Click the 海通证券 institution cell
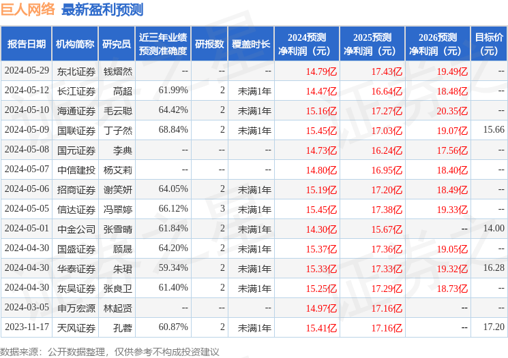The image size is (508, 358). pyautogui.click(x=76, y=111)
